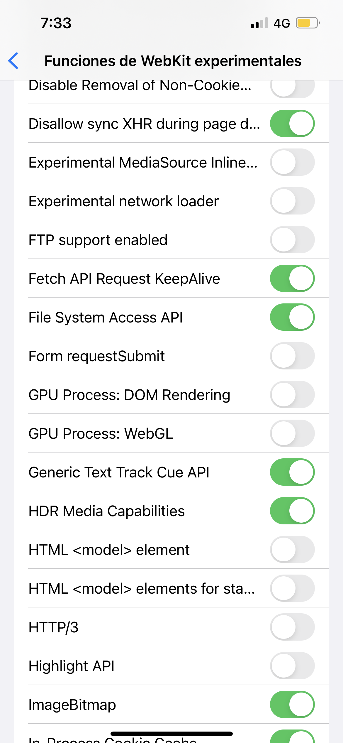Turn off Generic Text Track Cue API
343x743 pixels.
[x=292, y=472]
